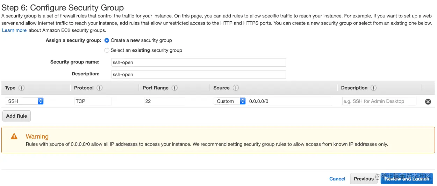Click the security group Description field
The height and width of the screenshot is (186, 437).
(x=198, y=74)
